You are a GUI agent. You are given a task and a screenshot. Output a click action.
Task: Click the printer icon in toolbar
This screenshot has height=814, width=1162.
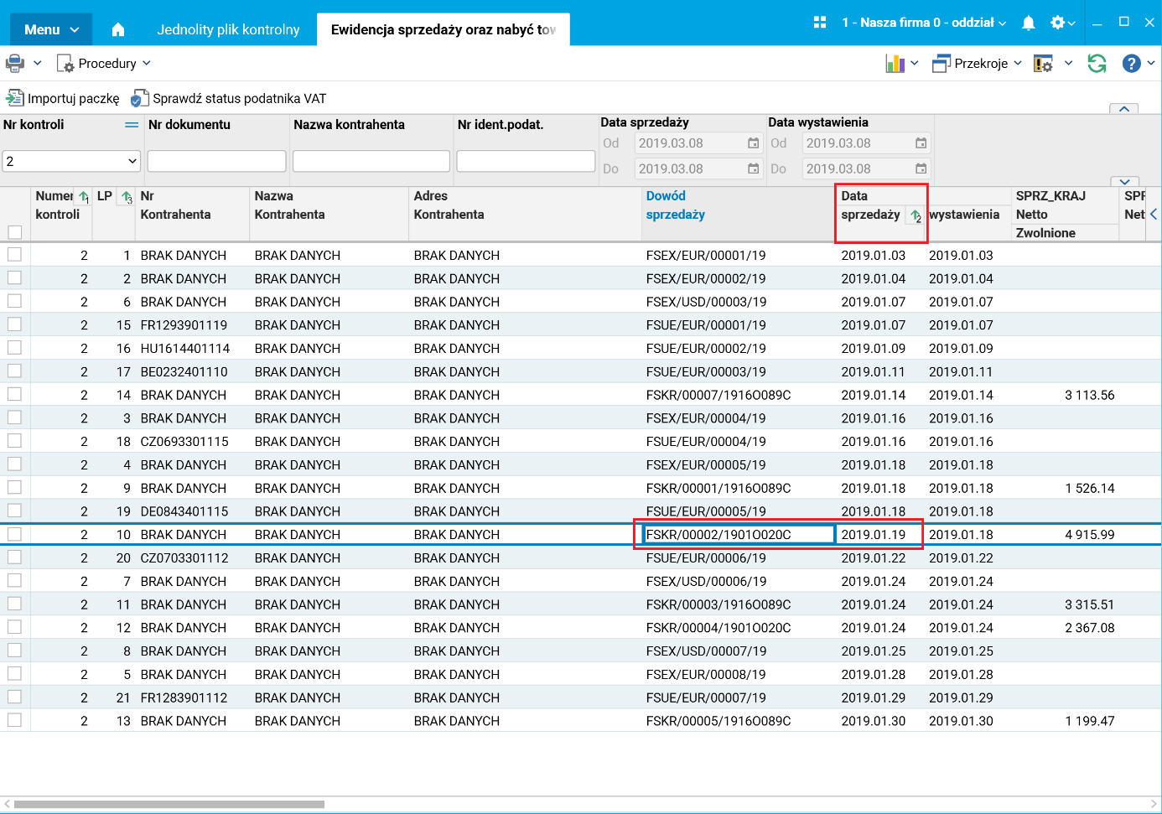[x=15, y=64]
